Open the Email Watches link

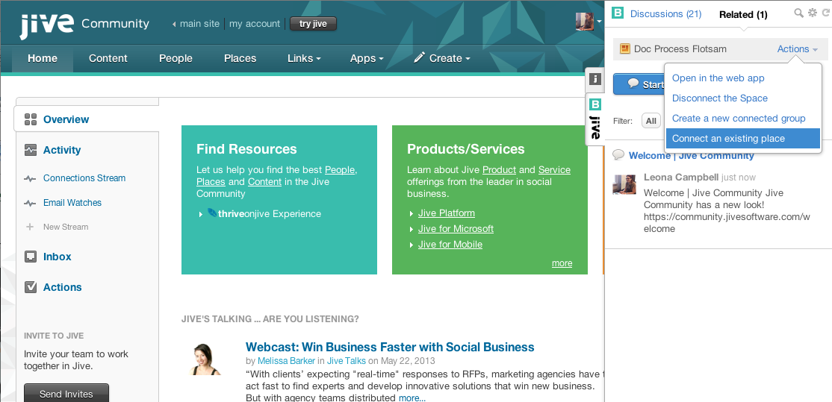72,202
